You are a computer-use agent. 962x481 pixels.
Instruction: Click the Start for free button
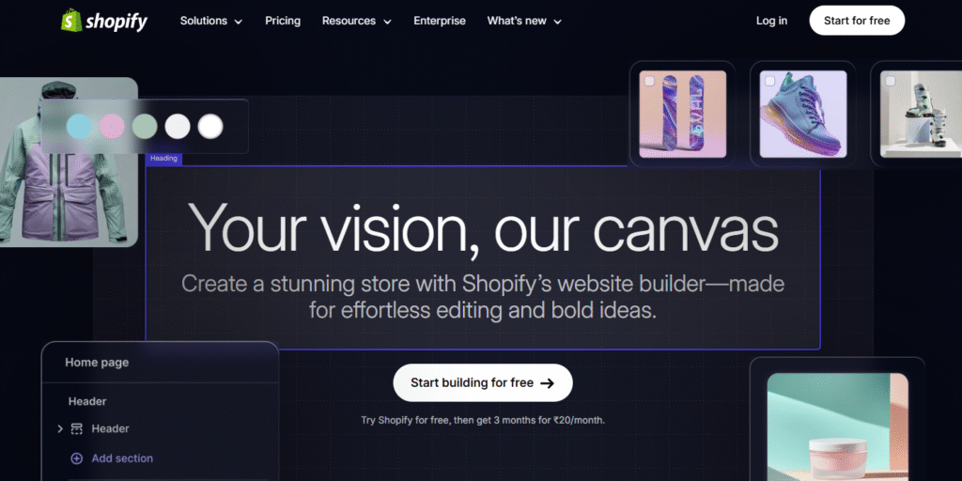tap(857, 21)
